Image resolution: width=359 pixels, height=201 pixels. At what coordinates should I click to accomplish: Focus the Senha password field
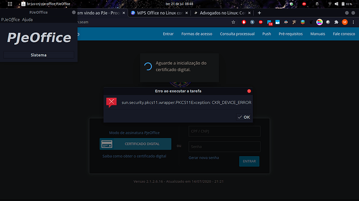(224, 146)
